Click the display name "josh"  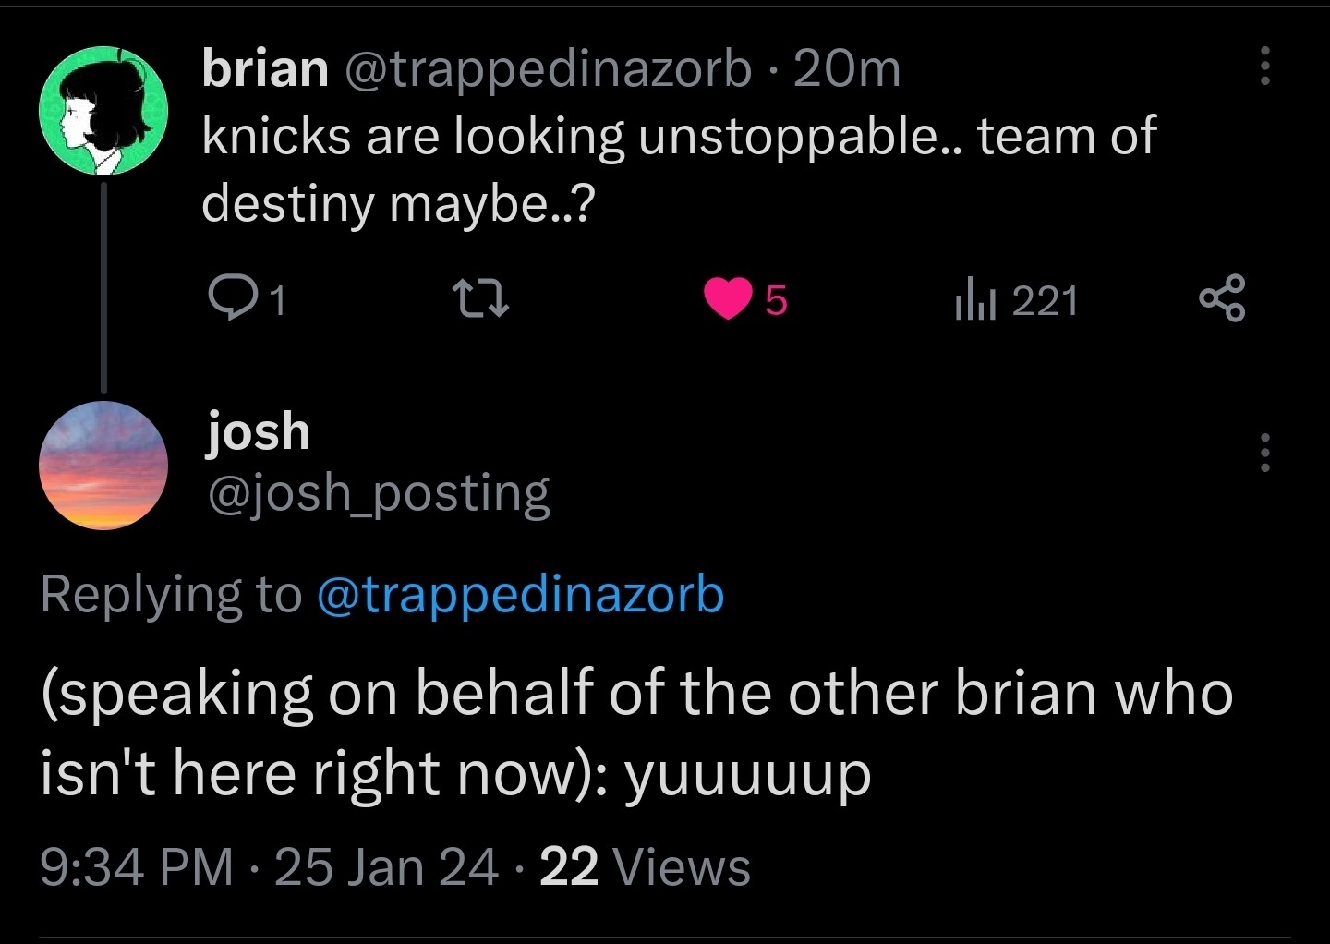pyautogui.click(x=259, y=431)
